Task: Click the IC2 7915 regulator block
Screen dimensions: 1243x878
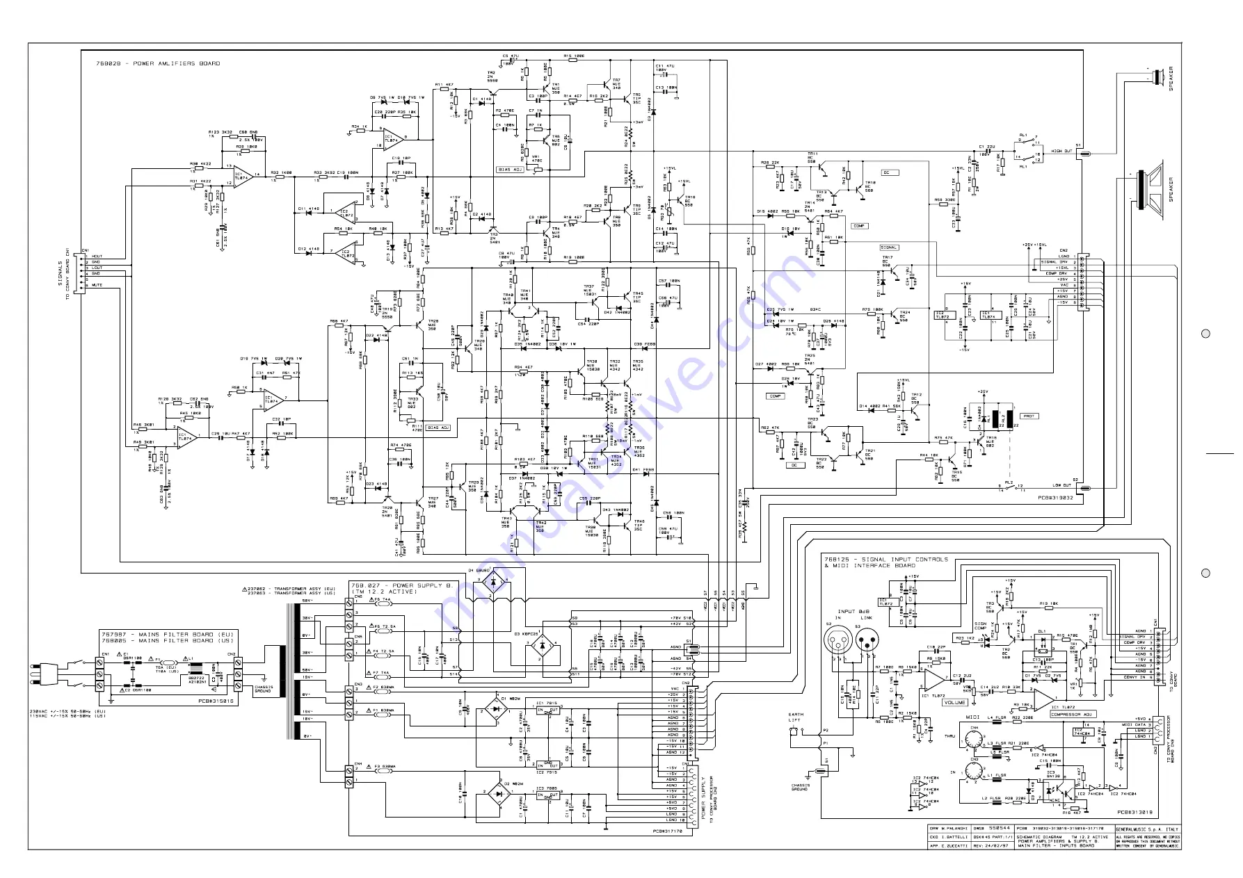Action: [x=548, y=765]
